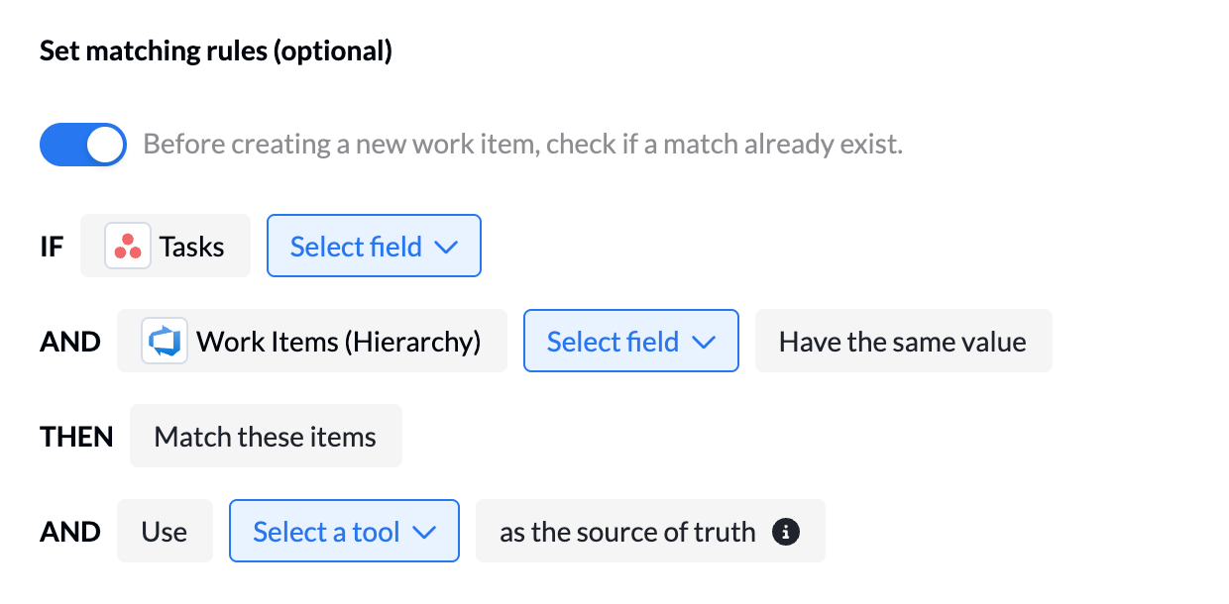Click the Match these items chip
The image size is (1229, 604).
(x=266, y=437)
